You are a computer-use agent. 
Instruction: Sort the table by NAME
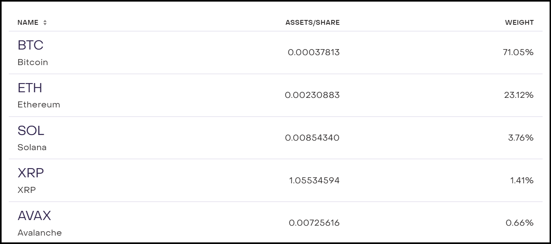click(28, 22)
